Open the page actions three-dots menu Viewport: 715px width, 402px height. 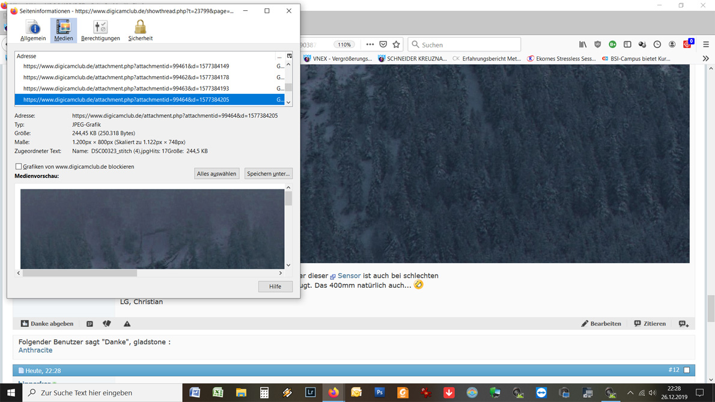coord(370,44)
